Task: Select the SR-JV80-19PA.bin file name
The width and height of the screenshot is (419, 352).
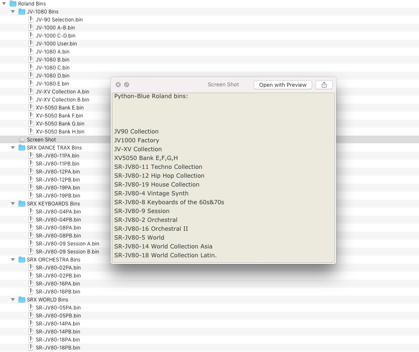Action: point(58,188)
